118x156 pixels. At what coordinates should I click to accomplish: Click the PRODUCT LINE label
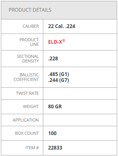[29, 42]
